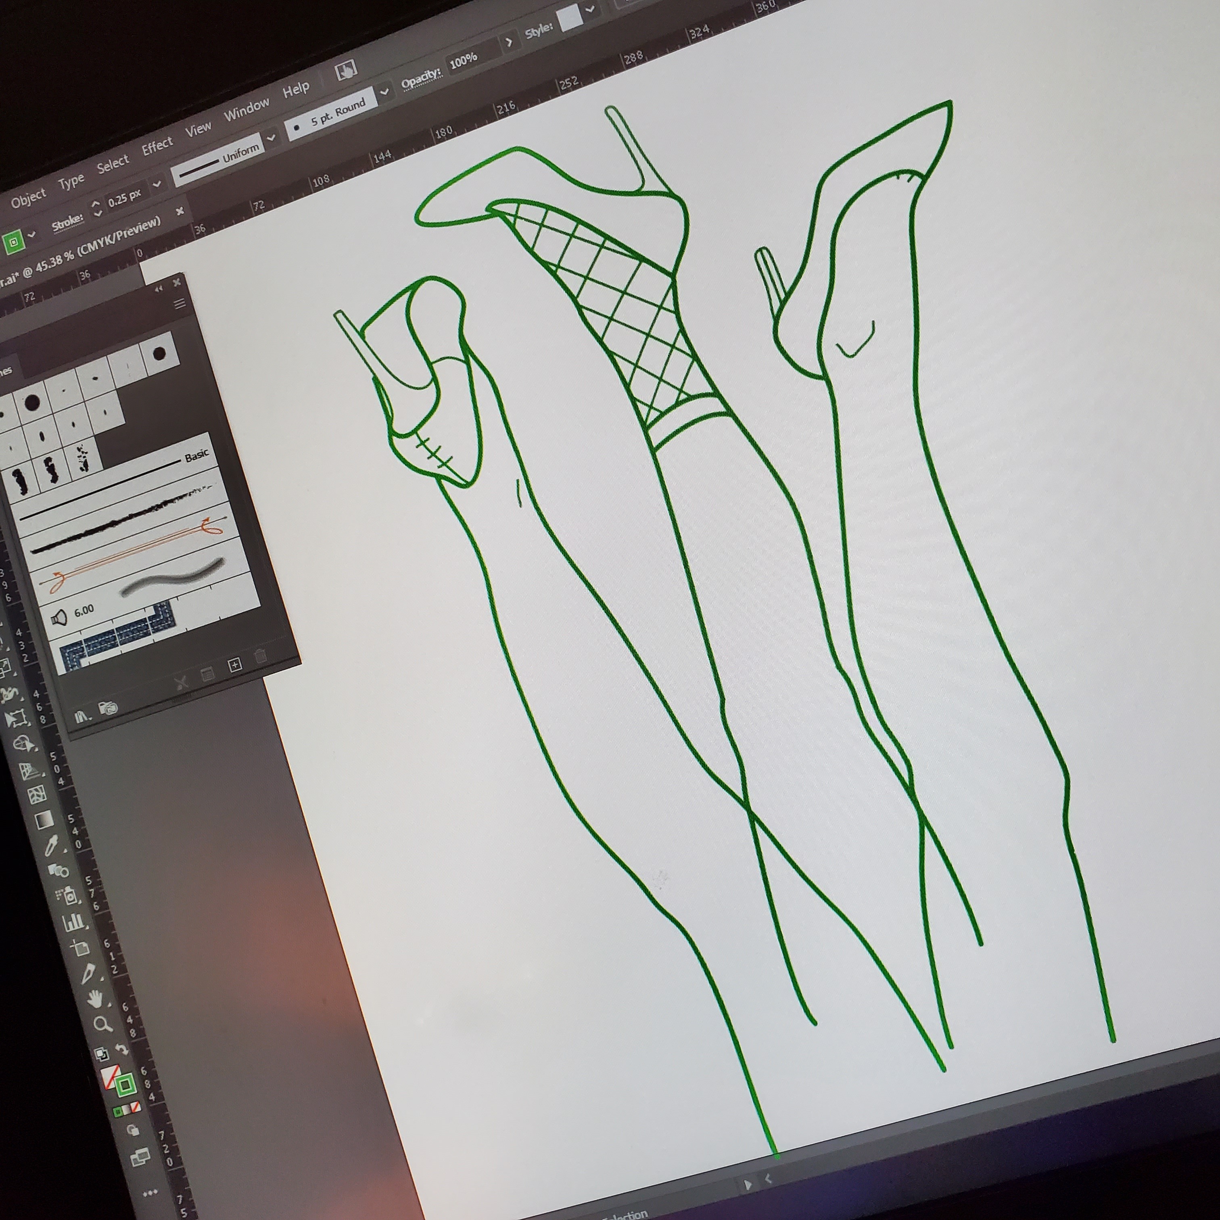Click the graphic Style swatch
1220x1220 pixels.
pos(570,18)
